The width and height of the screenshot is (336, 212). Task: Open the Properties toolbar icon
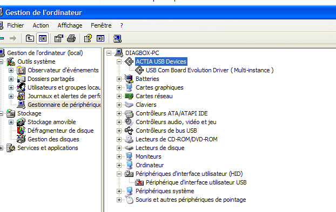[x=58, y=38]
